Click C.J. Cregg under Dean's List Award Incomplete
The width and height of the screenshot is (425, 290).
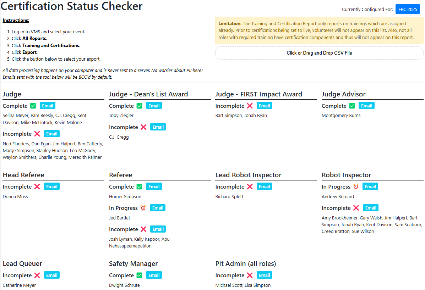coord(119,137)
